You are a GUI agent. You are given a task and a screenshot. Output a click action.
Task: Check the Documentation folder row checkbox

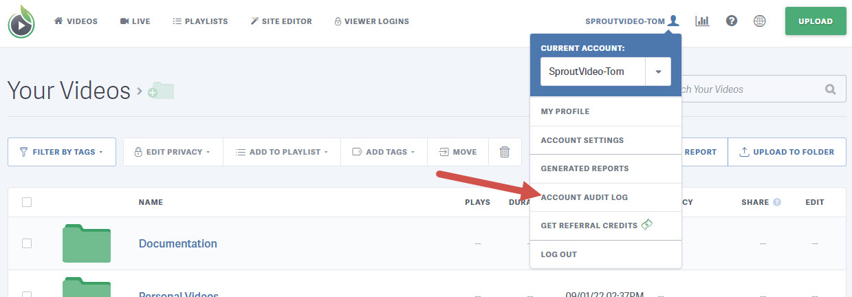pyautogui.click(x=27, y=243)
